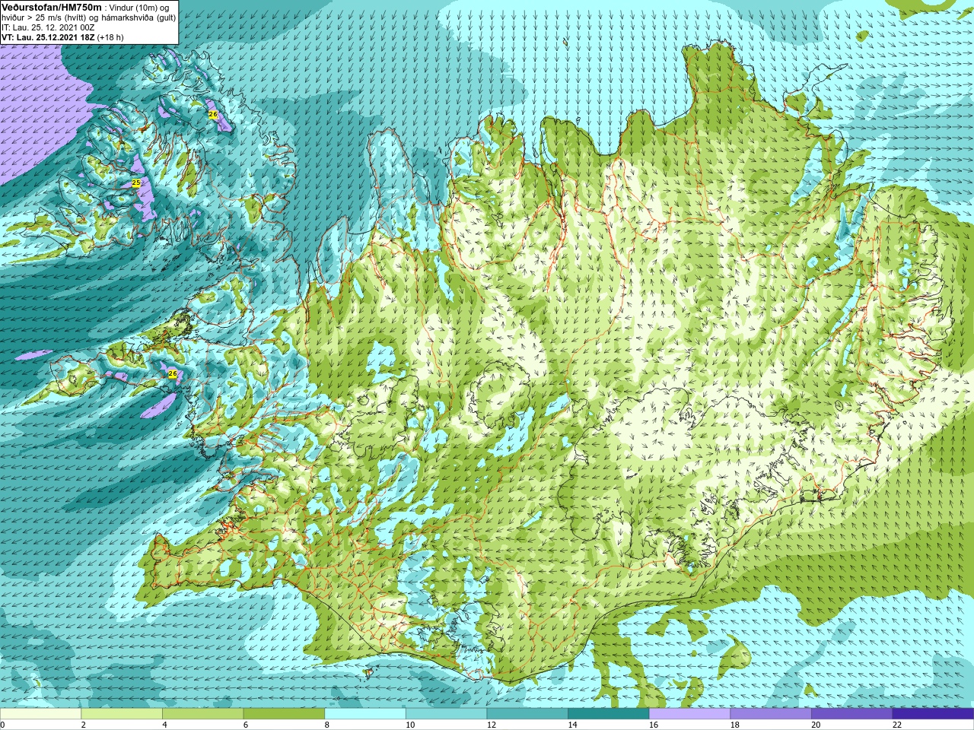
Task: Click the 16–18 light lavender legend swatch
Action: pos(689,714)
